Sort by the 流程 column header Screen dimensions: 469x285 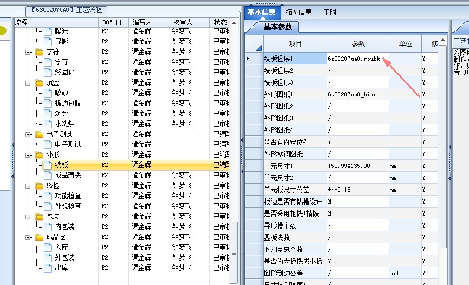(56, 22)
